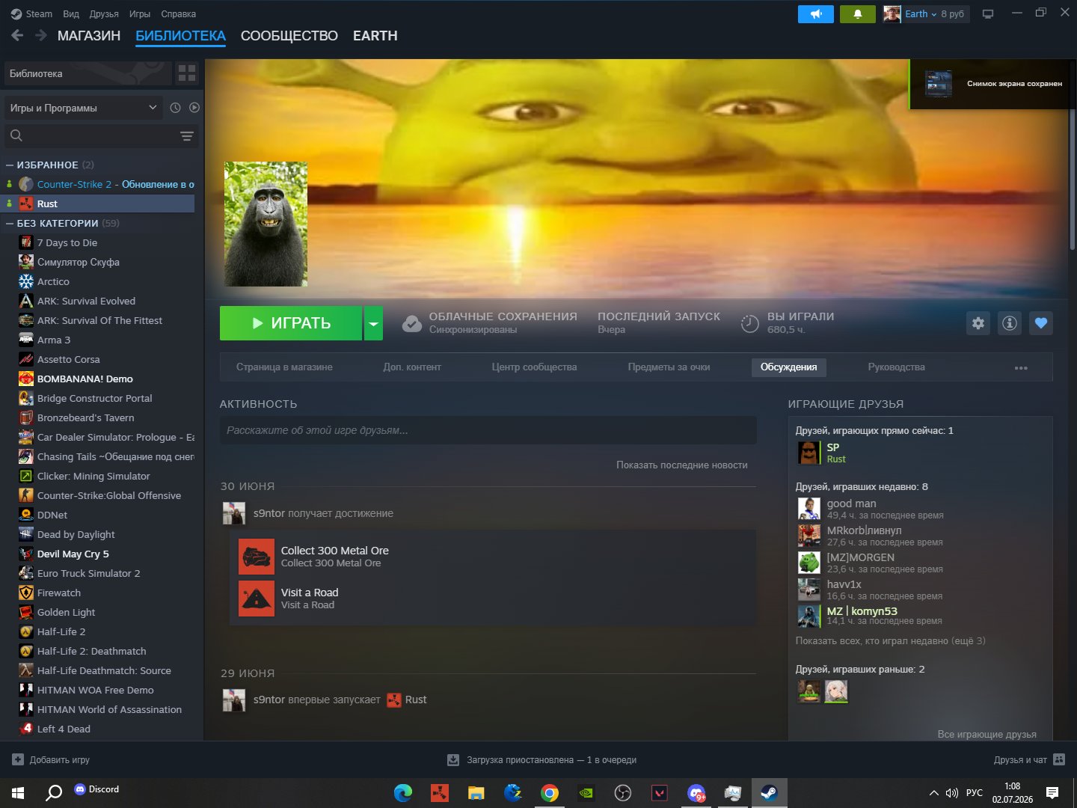Show hidden system tray icons

[933, 793]
